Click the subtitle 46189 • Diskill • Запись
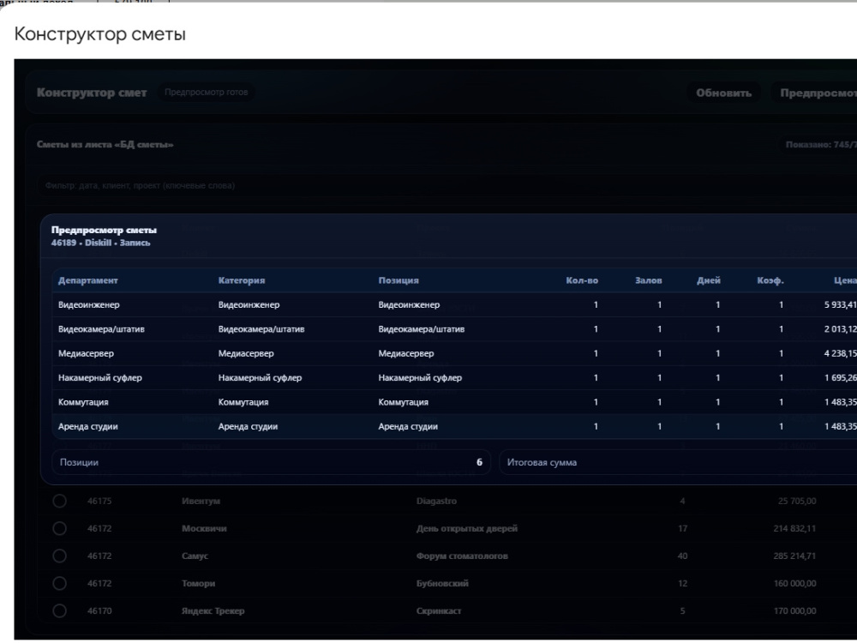 100,243
